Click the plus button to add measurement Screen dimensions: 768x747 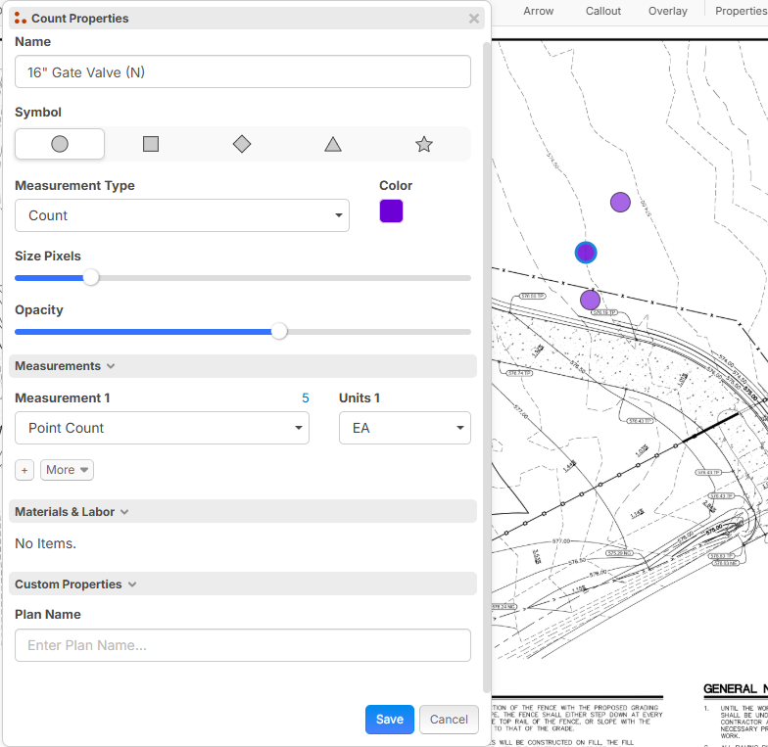click(24, 470)
